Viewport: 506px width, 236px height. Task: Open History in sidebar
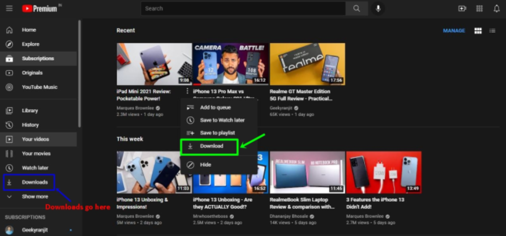click(x=38, y=125)
